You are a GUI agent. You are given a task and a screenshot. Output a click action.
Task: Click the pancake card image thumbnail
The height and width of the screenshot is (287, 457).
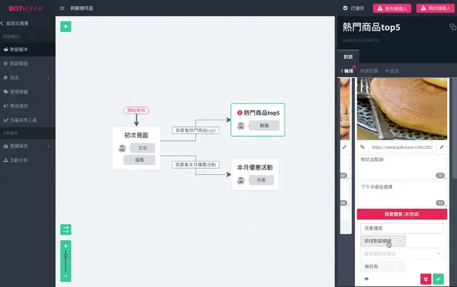[x=402, y=108]
